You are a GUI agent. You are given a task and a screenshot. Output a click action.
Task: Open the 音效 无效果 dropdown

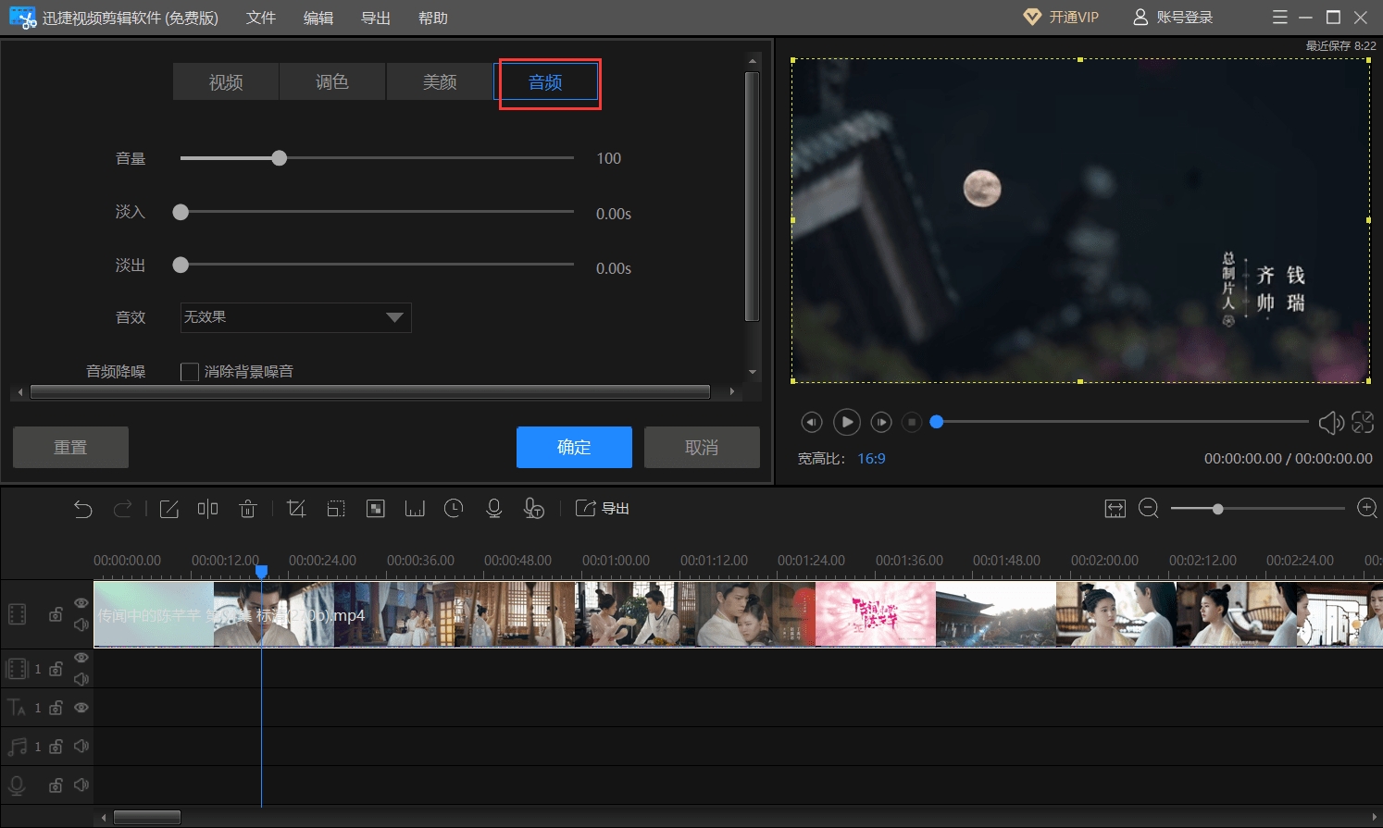click(296, 317)
